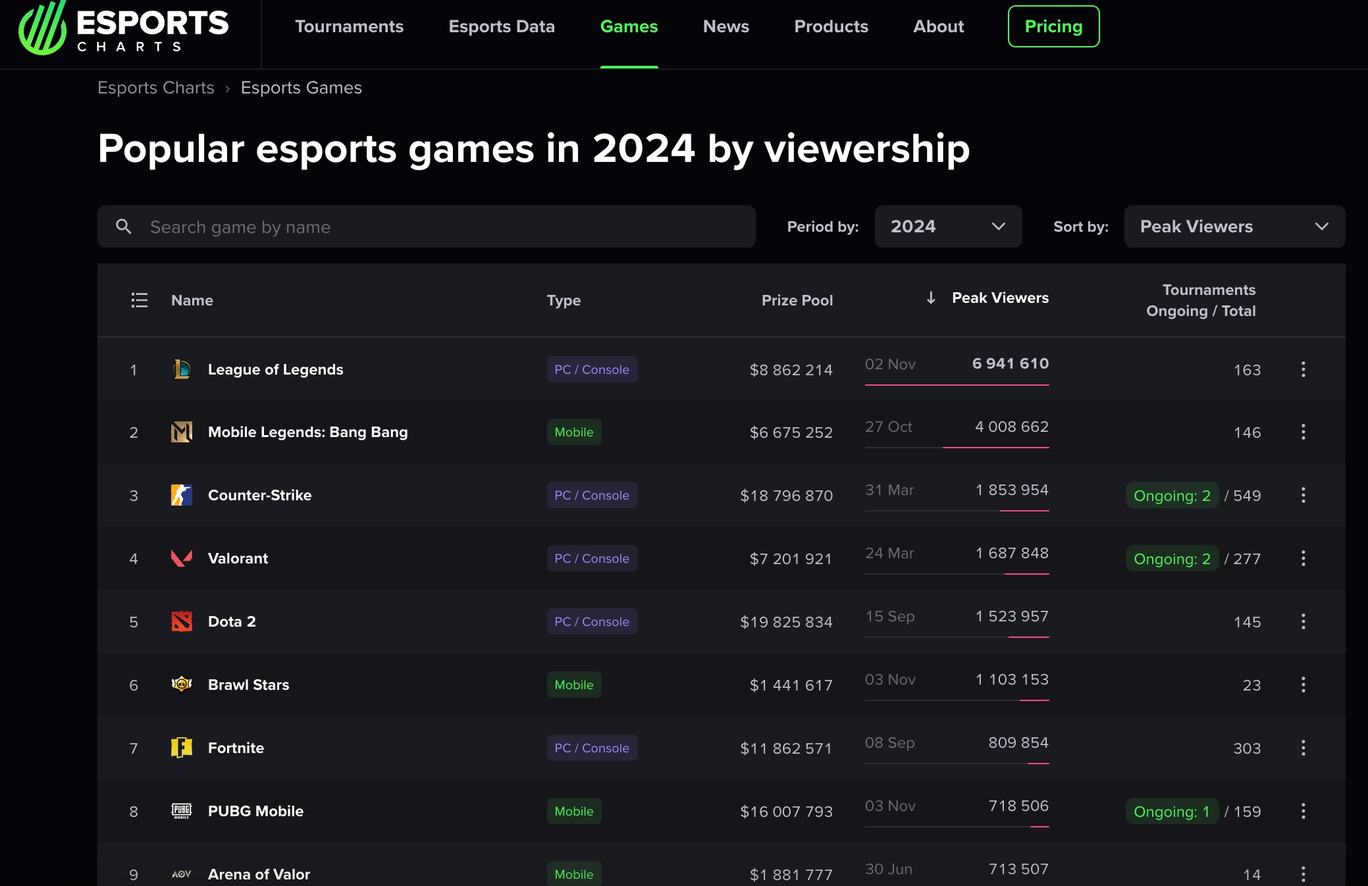Click the Pricing button
The image size is (1368, 886).
point(1053,26)
